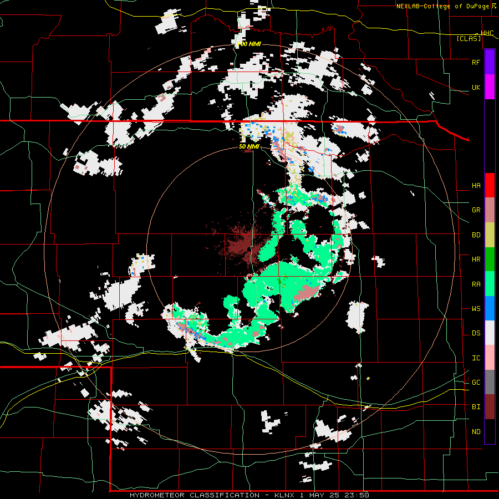Select the GR graupel color swatch
Viewport: 499px width, 499px height.
(x=490, y=210)
